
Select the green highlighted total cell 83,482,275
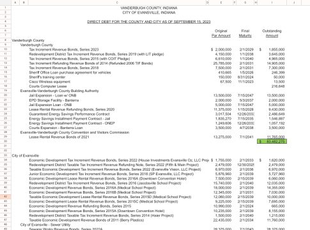272,141
